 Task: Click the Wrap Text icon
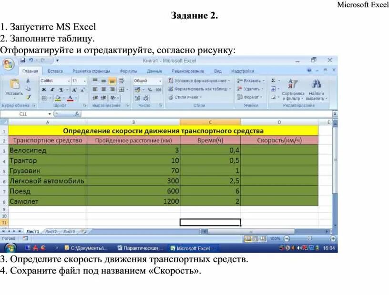[x=122, y=81]
